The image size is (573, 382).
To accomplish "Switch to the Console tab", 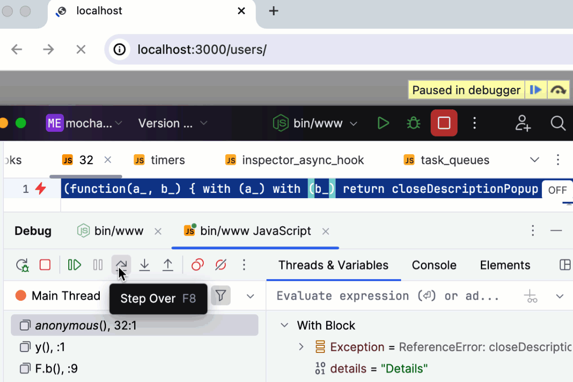I will [434, 265].
